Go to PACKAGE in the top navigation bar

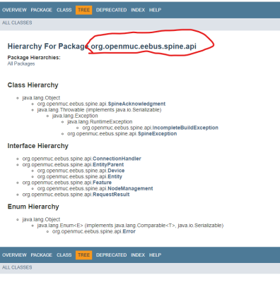tap(42, 10)
